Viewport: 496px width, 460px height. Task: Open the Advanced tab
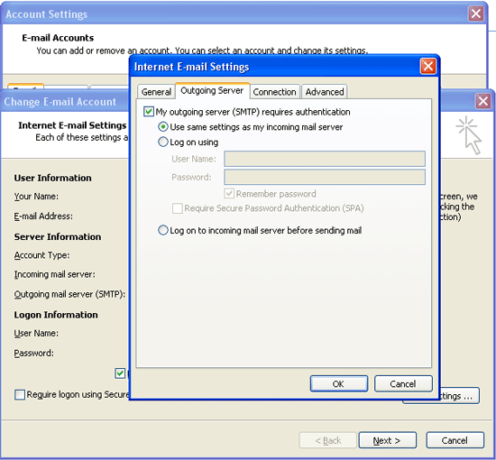coord(325,92)
